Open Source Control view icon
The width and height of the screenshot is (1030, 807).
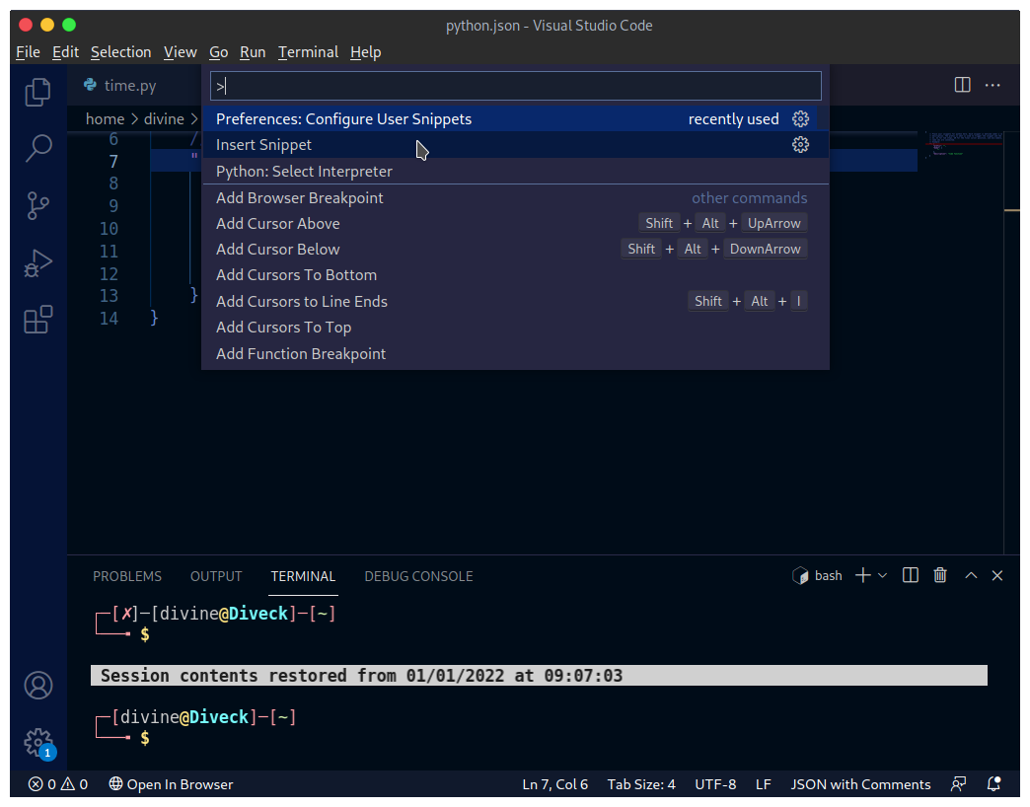(x=38, y=205)
